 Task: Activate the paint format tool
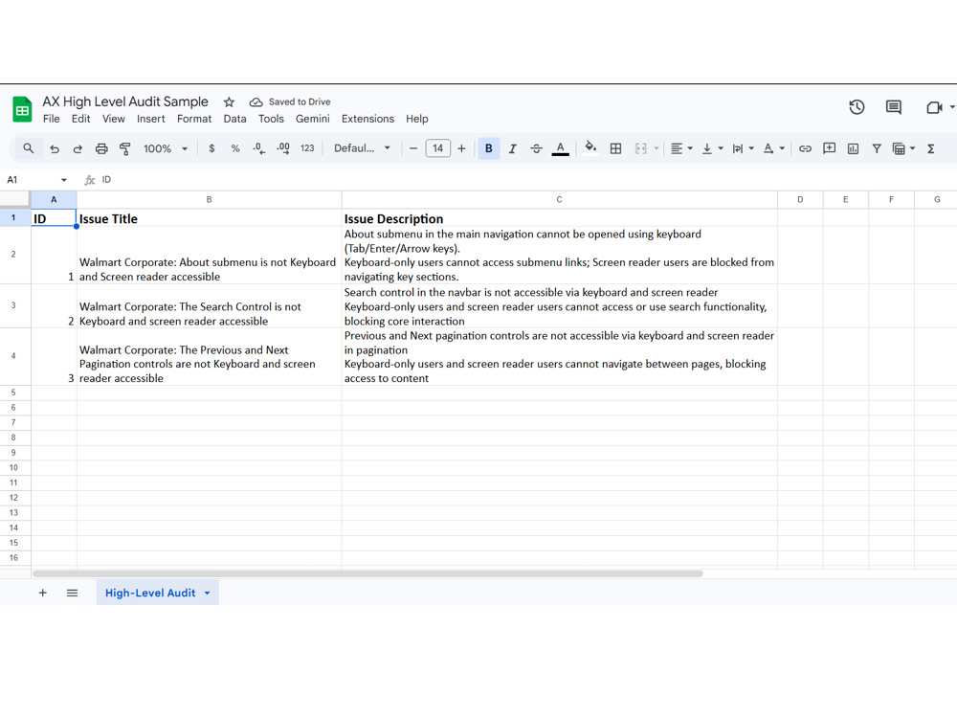125,148
